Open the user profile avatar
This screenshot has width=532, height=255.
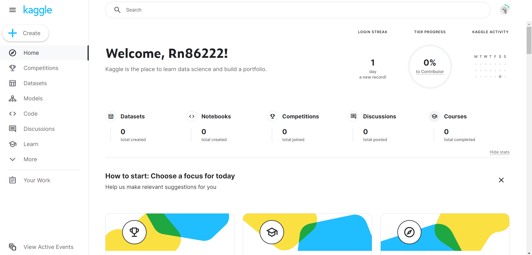pos(504,10)
